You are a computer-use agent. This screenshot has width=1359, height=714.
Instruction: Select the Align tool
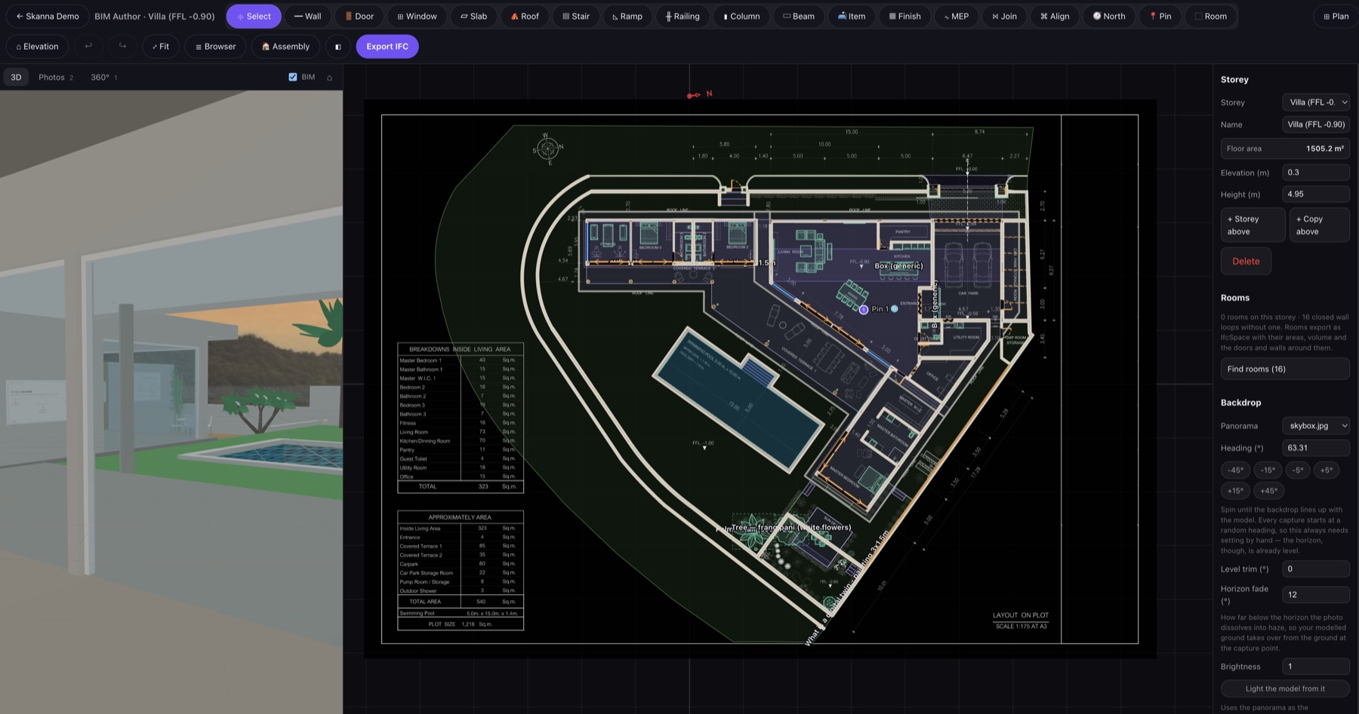coord(1055,16)
